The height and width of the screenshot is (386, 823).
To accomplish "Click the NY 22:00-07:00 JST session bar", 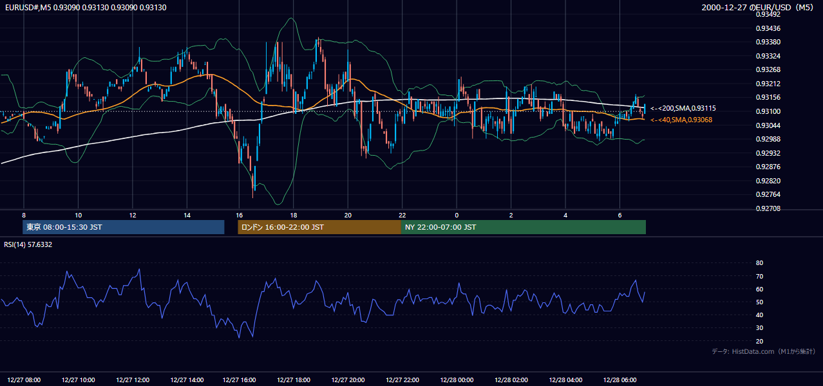I will pyautogui.click(x=524, y=227).
